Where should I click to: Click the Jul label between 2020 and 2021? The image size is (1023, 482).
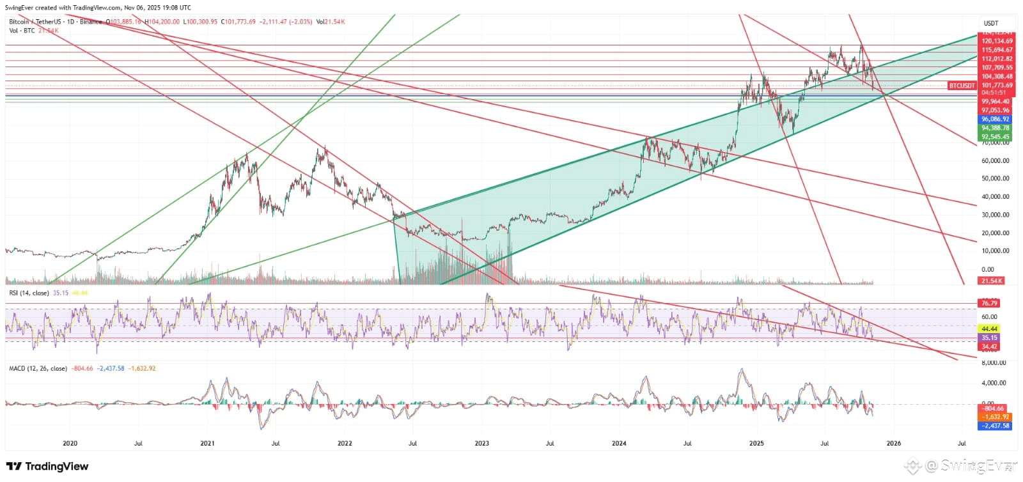click(x=138, y=443)
